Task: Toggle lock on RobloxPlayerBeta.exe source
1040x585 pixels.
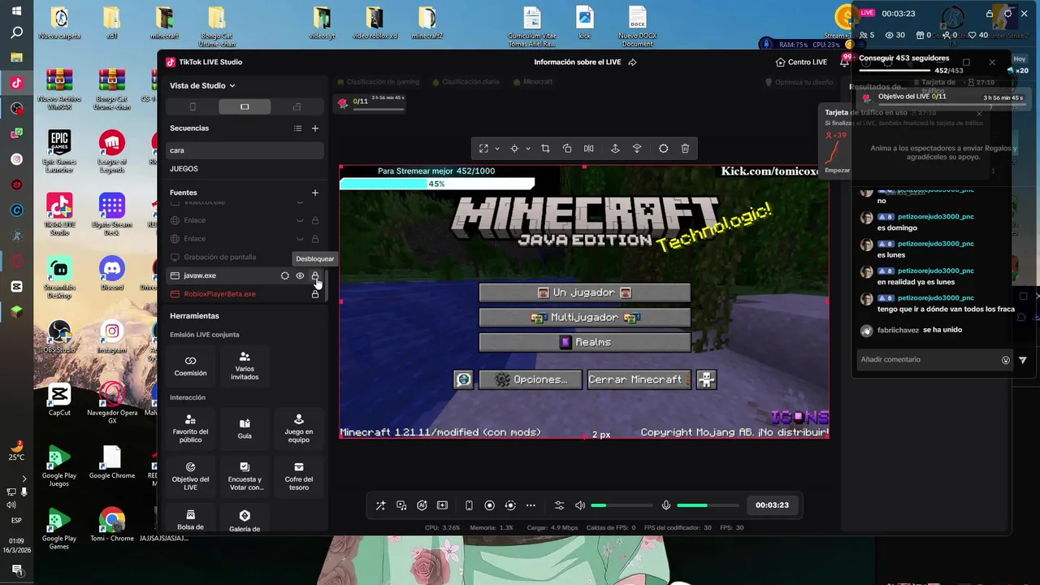Action: (x=315, y=294)
